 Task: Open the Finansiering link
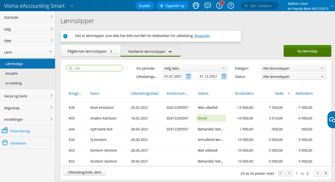coord(20,131)
